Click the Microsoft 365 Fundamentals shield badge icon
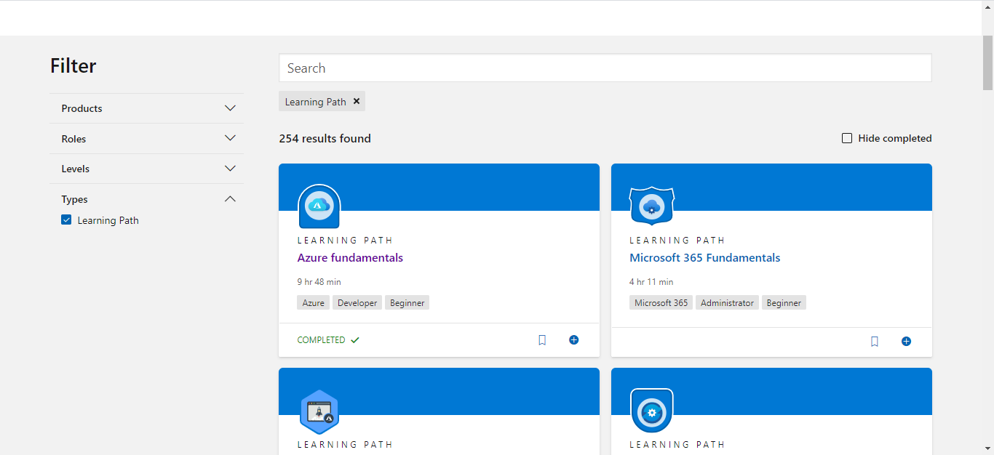This screenshot has width=994, height=455. [651, 206]
